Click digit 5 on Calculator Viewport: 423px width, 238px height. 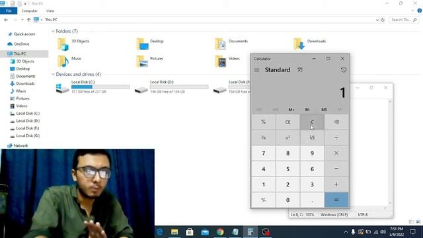[x=288, y=169]
